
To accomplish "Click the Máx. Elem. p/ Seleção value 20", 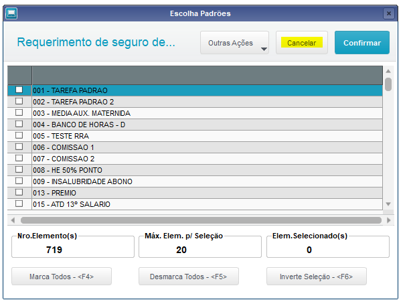I will pos(181,250).
